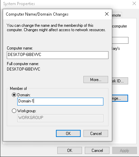Click the greyed-out Apply button
The width and height of the screenshot is (139, 157).
124,151
